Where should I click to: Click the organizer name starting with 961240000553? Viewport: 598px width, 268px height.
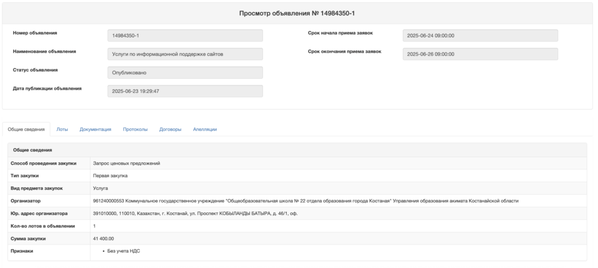[305, 201]
